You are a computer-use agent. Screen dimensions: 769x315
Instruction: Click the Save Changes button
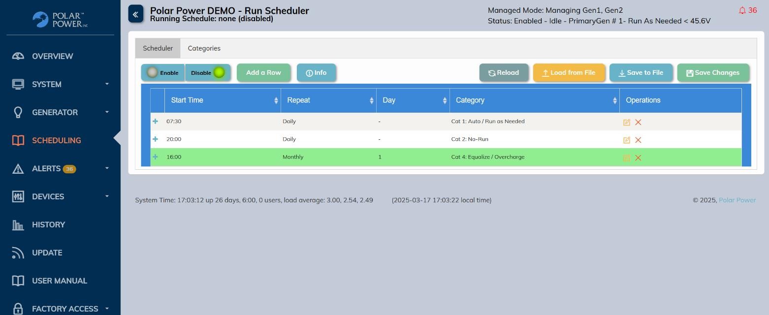(x=713, y=73)
